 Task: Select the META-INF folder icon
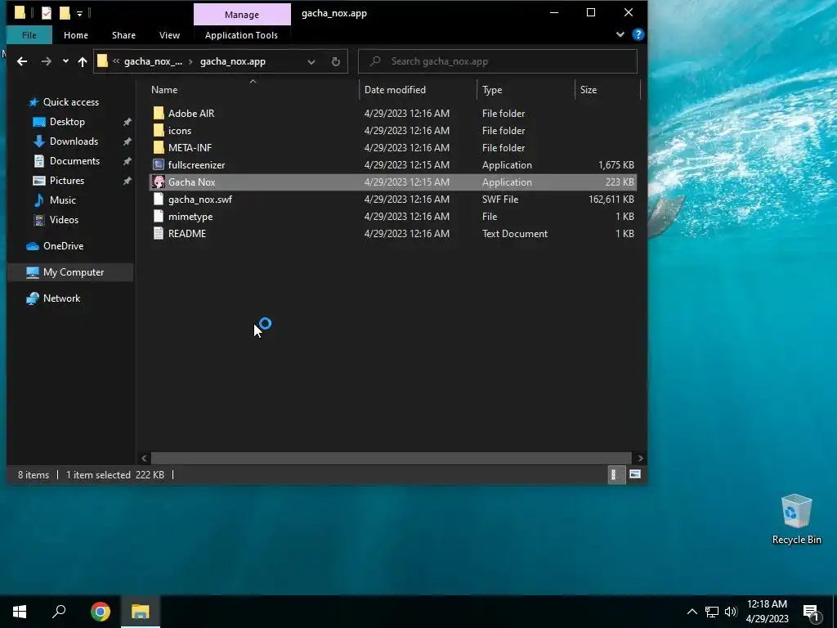point(159,147)
